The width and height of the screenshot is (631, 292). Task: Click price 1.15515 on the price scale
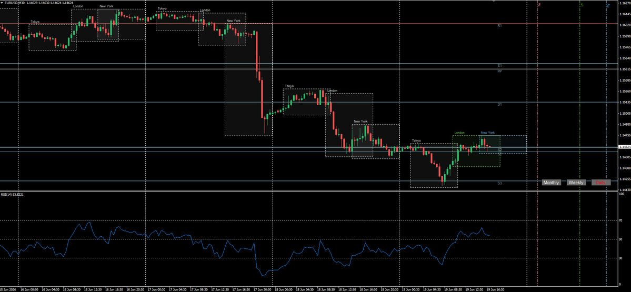tap(625, 69)
